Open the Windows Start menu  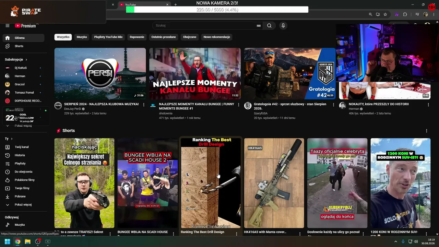7,242
